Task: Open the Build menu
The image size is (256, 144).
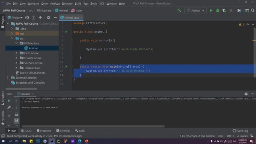Action: [78, 4]
